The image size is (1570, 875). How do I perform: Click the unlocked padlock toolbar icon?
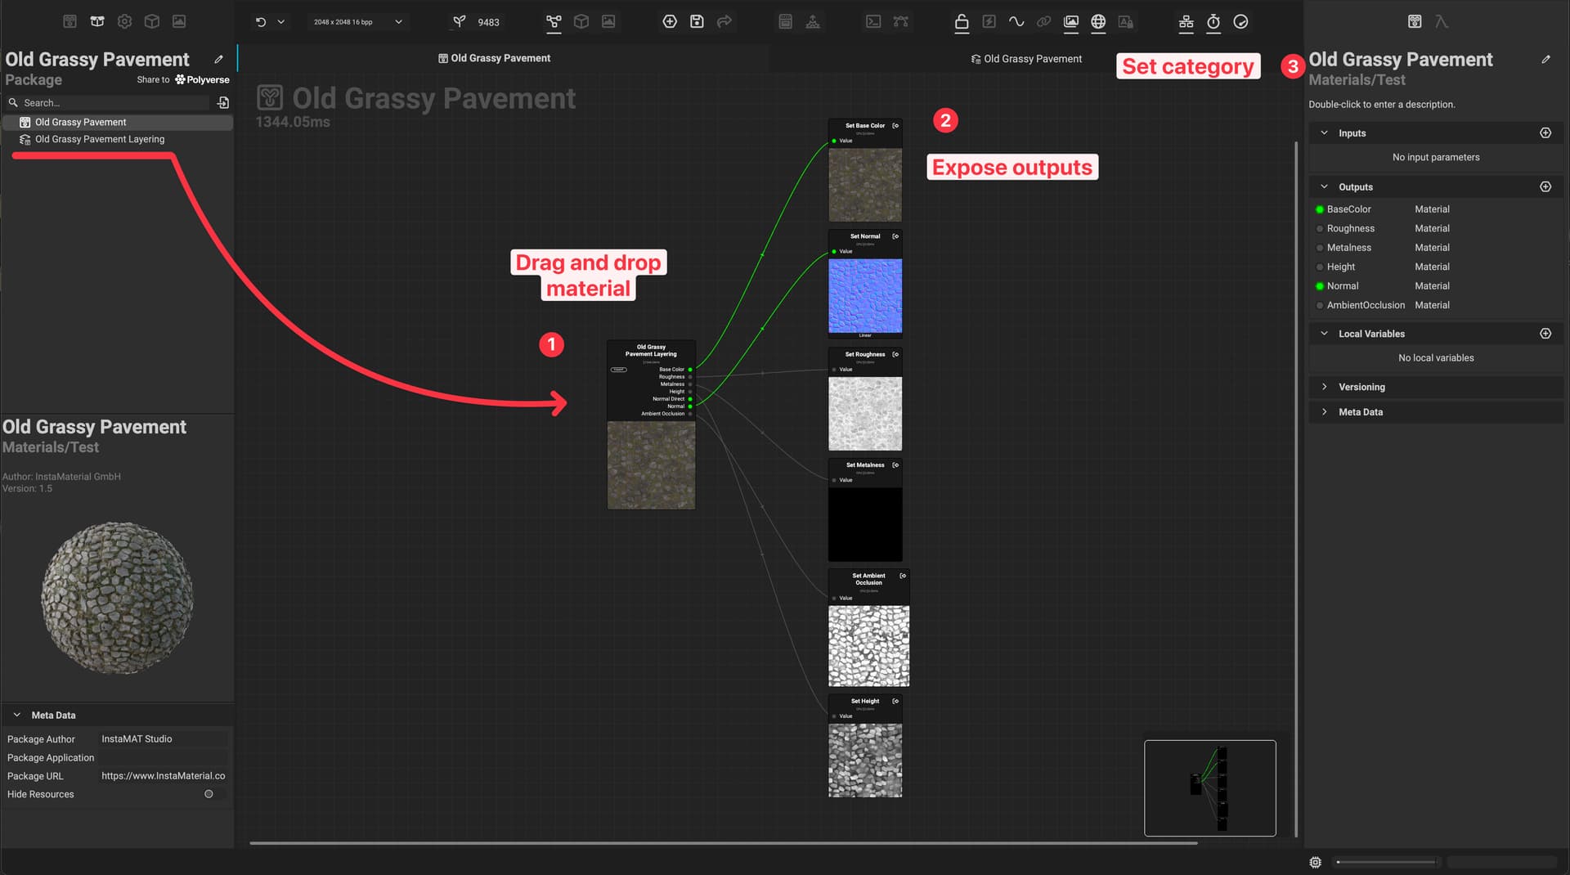pyautogui.click(x=962, y=22)
